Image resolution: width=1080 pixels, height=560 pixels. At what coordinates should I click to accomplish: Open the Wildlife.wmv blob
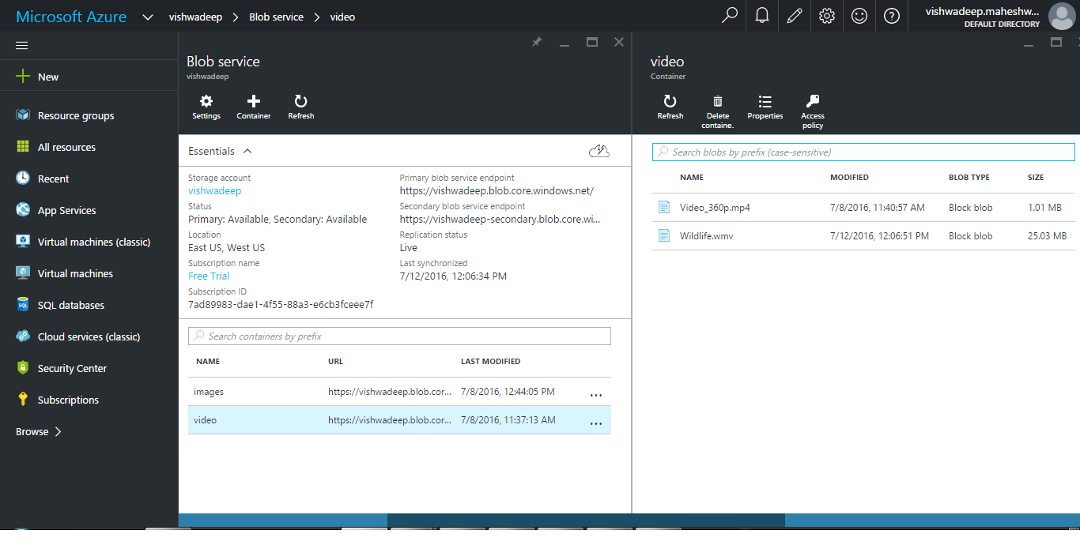pos(706,236)
